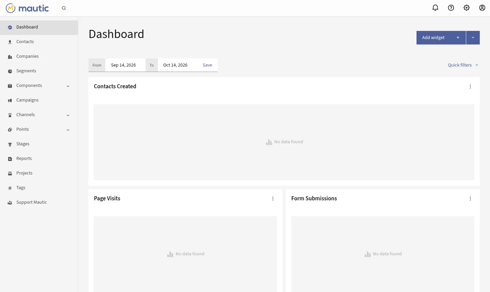Open the global search icon
The height and width of the screenshot is (292, 490).
(x=64, y=8)
